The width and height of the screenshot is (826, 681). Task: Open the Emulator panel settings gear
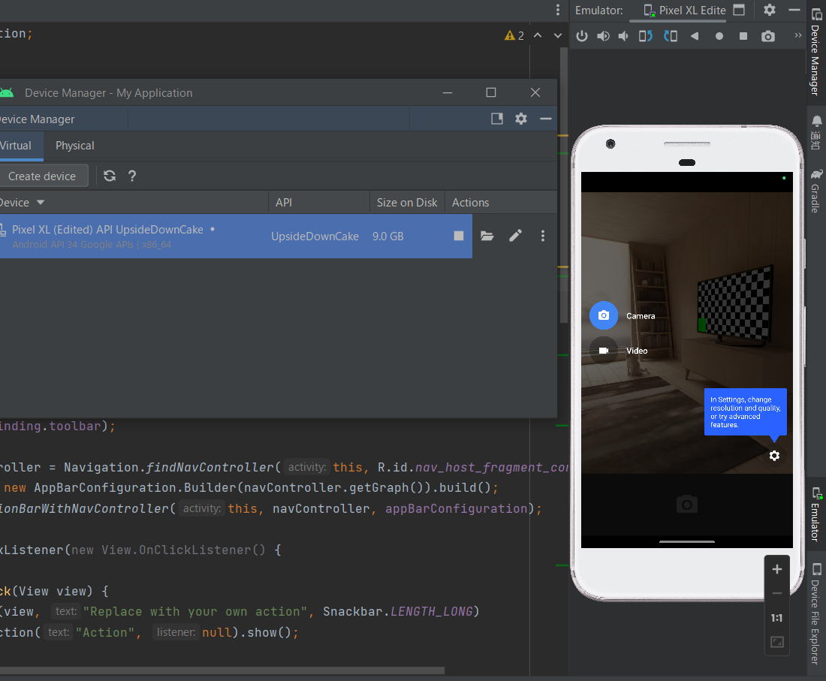click(x=770, y=10)
